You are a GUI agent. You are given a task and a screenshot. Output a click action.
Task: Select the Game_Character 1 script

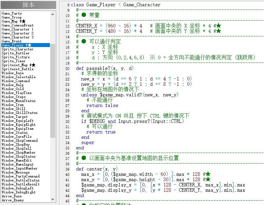[x=18, y=29]
